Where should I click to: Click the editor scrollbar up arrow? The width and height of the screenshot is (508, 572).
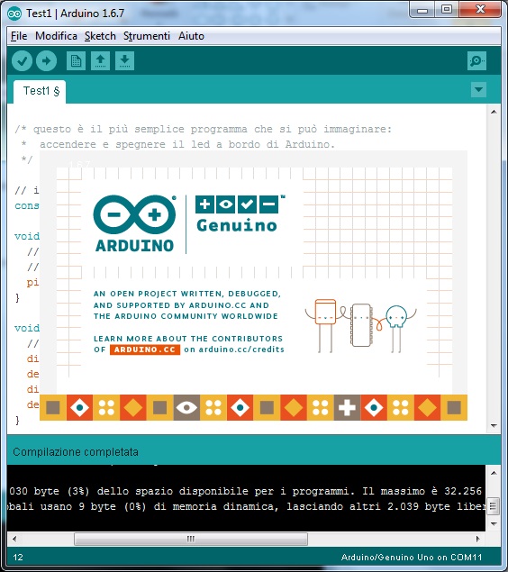[494, 112]
